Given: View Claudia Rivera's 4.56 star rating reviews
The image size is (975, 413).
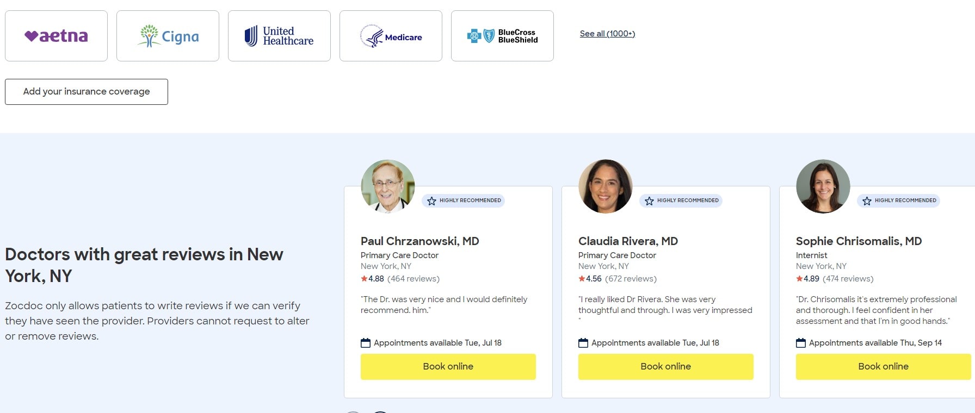Looking at the screenshot, I should (618, 279).
